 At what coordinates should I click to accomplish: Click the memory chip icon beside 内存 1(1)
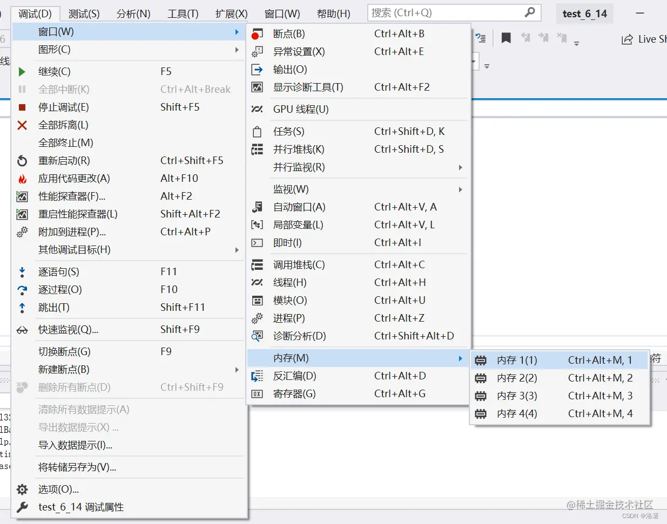[x=481, y=360]
